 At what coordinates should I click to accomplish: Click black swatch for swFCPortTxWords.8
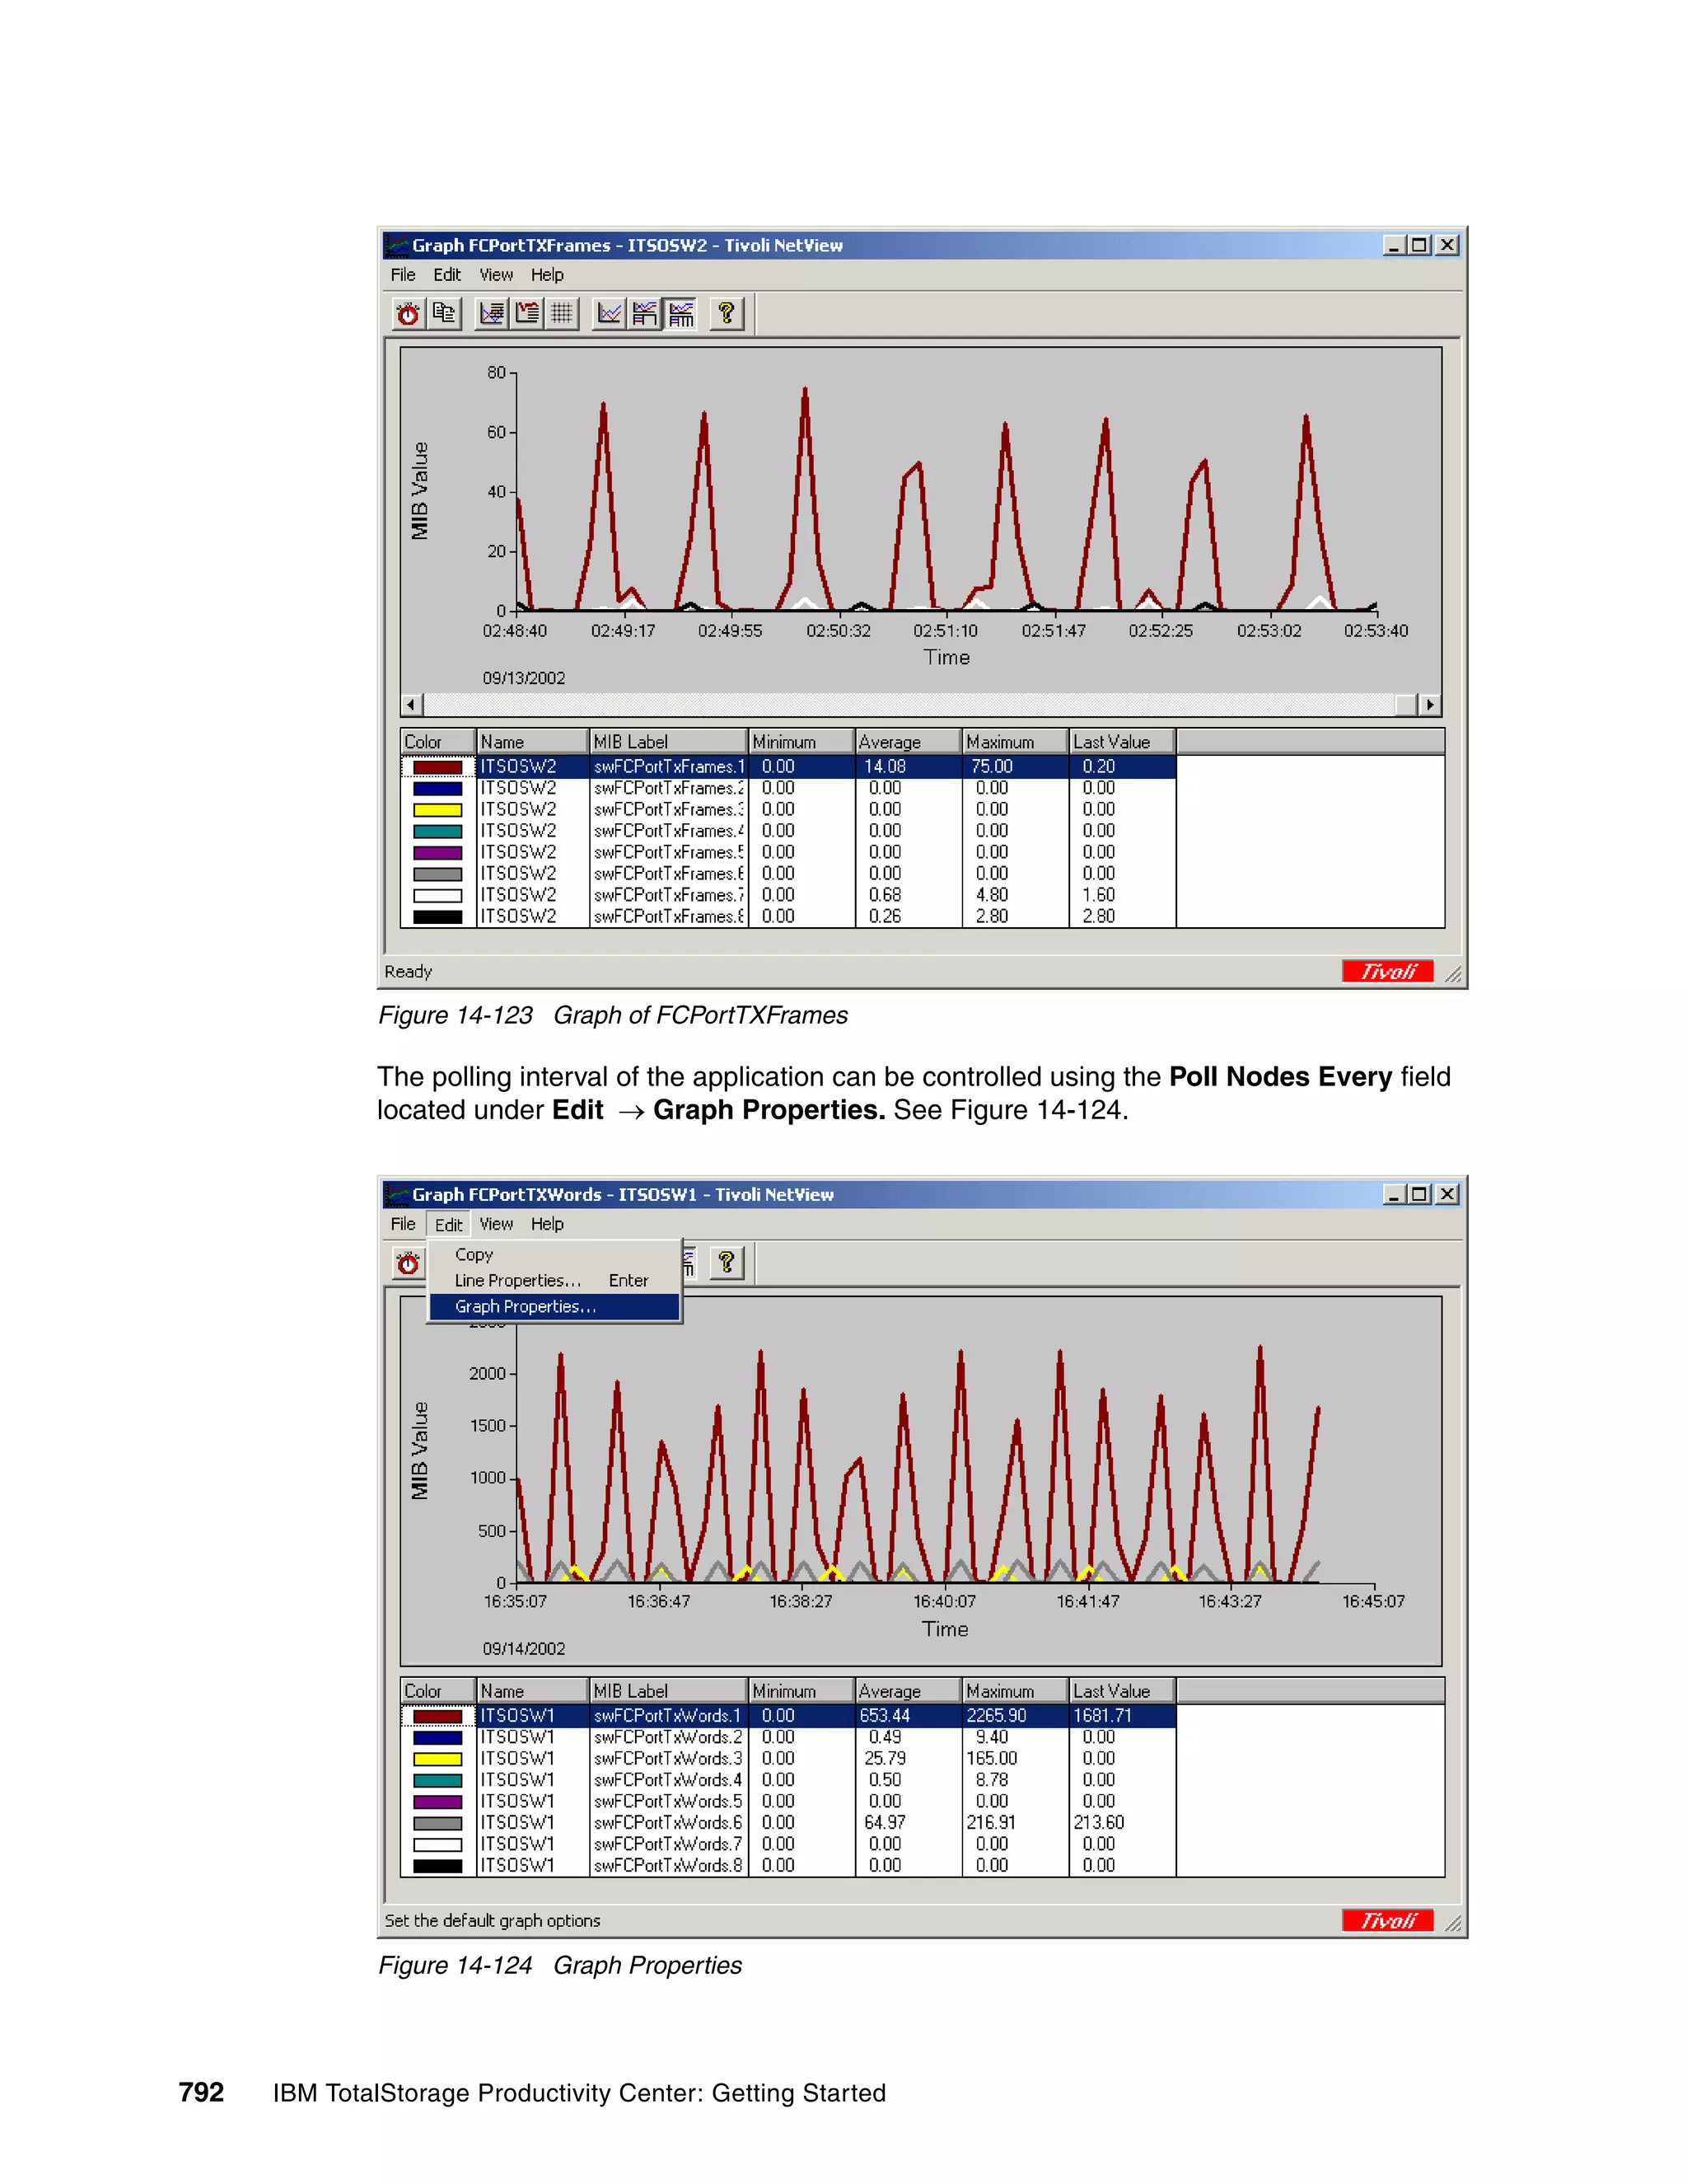[x=437, y=1866]
